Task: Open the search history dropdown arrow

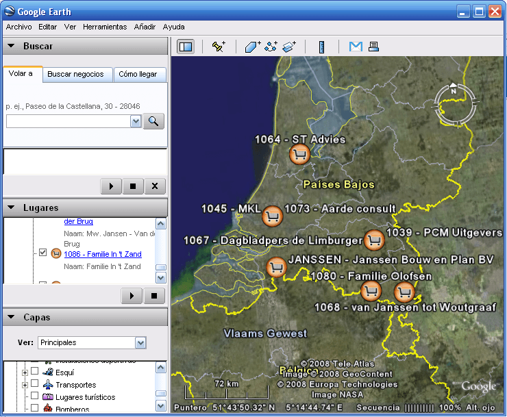Action: pyautogui.click(x=136, y=122)
